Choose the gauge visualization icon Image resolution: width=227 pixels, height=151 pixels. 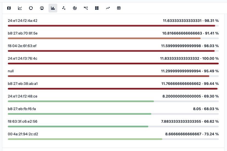(x=42, y=8)
